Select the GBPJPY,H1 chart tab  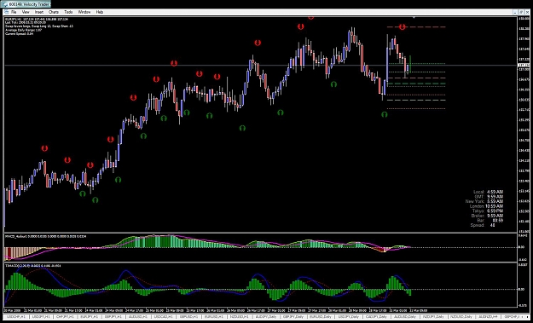(113, 316)
